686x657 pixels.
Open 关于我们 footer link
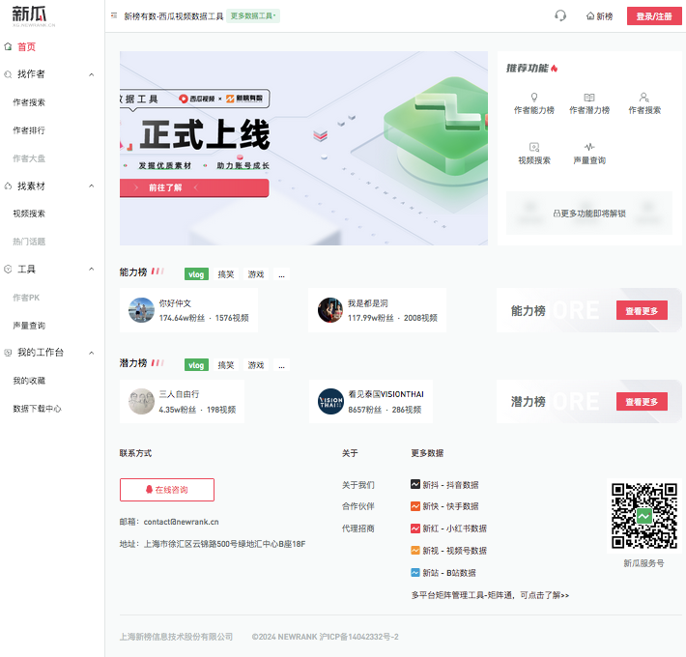click(357, 485)
